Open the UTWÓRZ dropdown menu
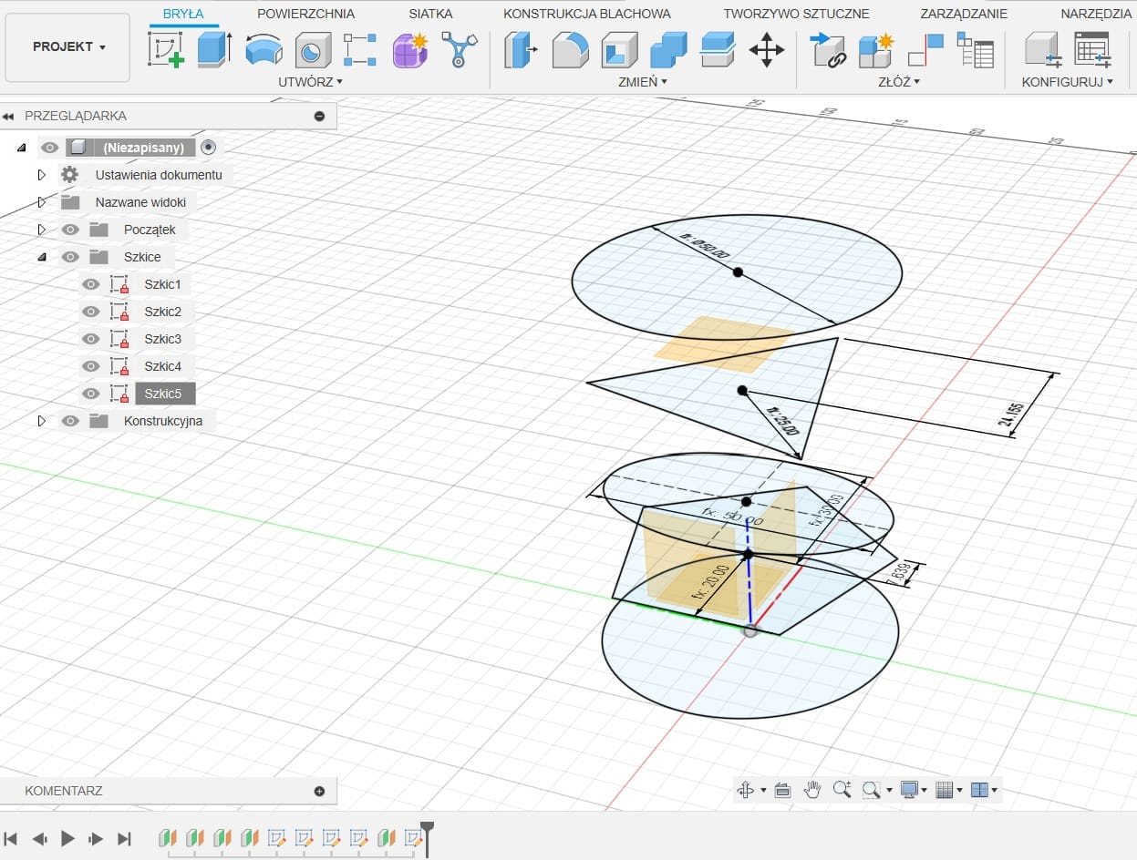This screenshot has height=860, width=1137. [x=310, y=82]
